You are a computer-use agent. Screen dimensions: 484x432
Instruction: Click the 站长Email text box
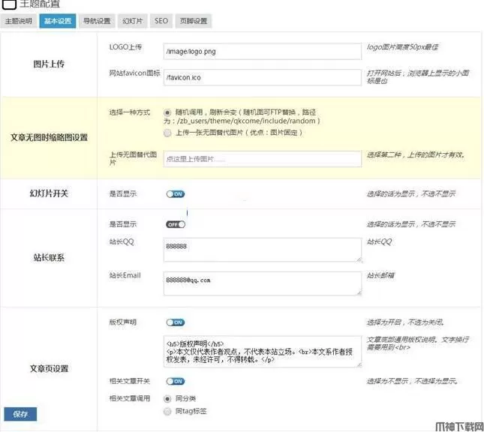(262, 283)
